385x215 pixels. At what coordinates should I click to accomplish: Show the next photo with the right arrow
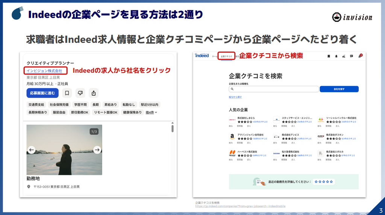click(97, 149)
